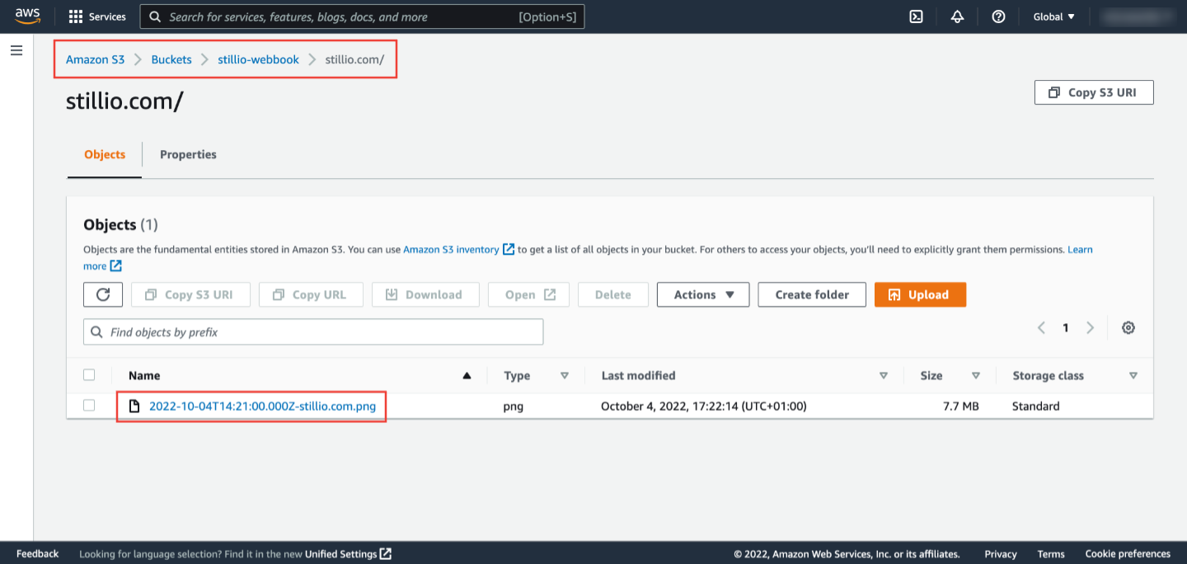Image resolution: width=1187 pixels, height=564 pixels.
Task: Refresh the objects list
Action: click(x=103, y=294)
